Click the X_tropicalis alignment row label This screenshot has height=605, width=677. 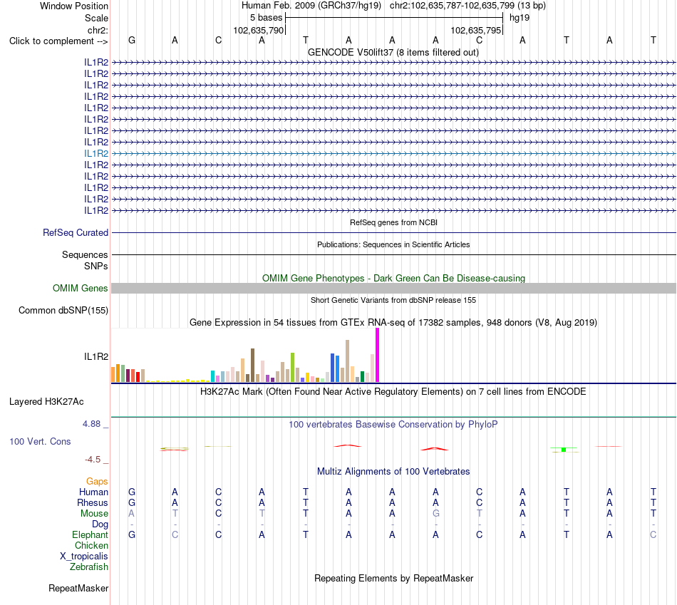click(84, 557)
